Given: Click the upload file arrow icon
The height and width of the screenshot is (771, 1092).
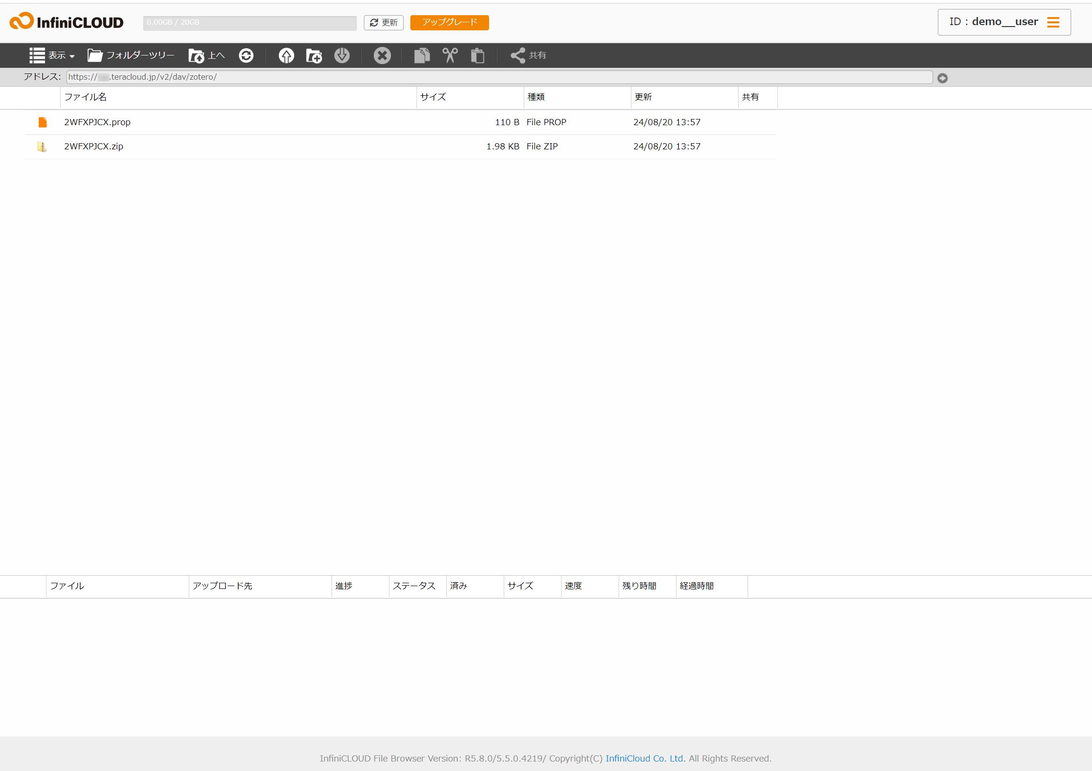Looking at the screenshot, I should (286, 55).
